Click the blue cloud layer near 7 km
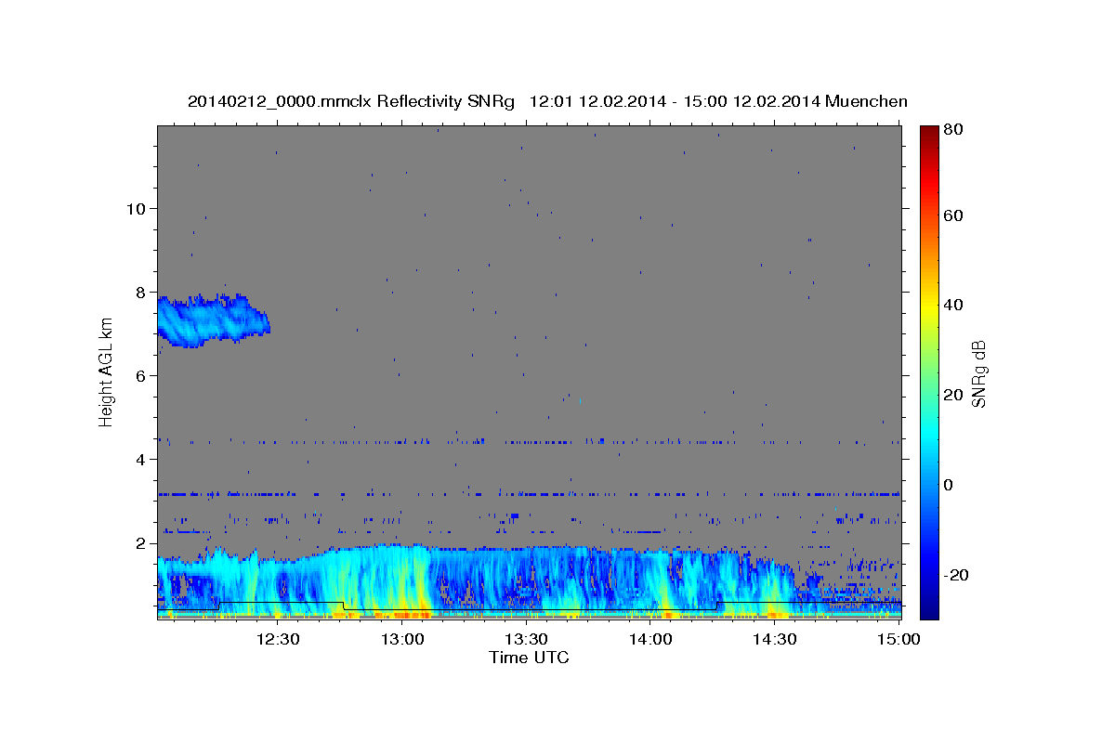Viewport: 1115px width, 743px height. 212,320
